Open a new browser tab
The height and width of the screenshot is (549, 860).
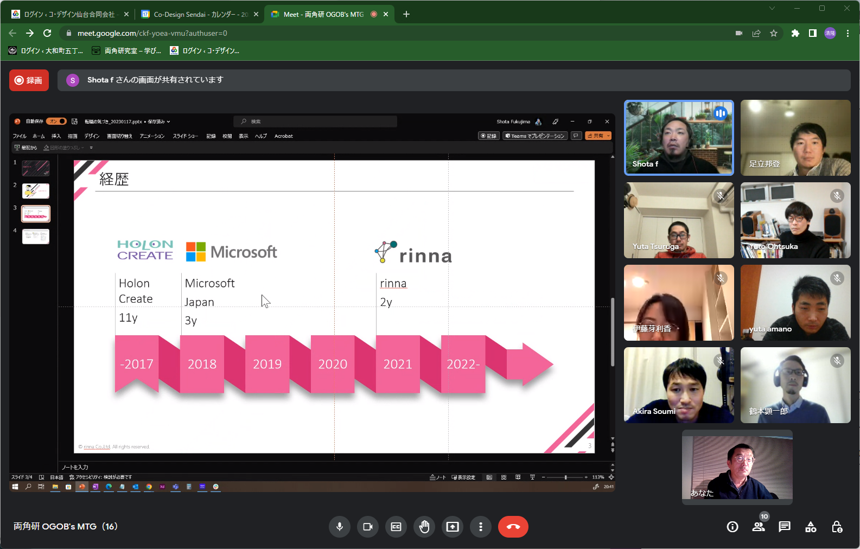406,14
